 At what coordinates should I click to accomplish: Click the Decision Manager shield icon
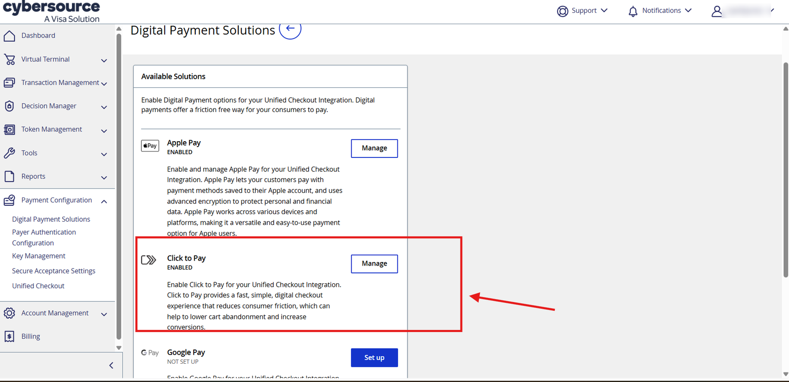coord(9,106)
